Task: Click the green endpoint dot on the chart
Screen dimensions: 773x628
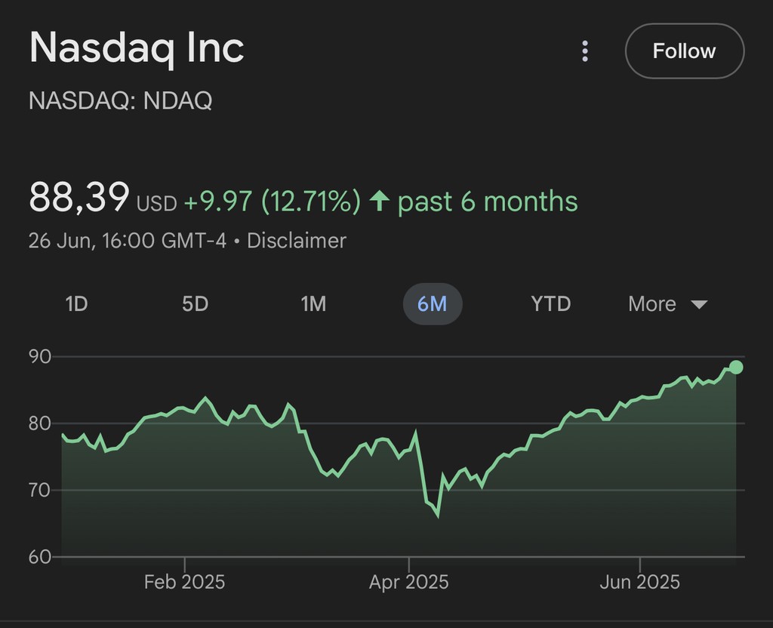Action: tap(736, 367)
